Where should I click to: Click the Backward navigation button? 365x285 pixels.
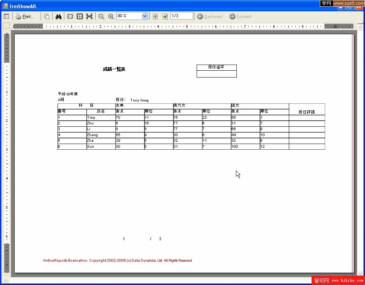coord(210,17)
